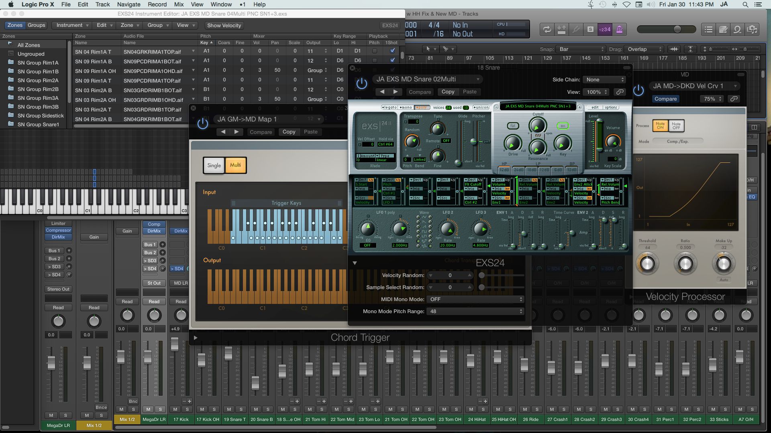The image size is (771, 433).
Task: Click link icon in Velocity Processor header
Action: [734, 99]
